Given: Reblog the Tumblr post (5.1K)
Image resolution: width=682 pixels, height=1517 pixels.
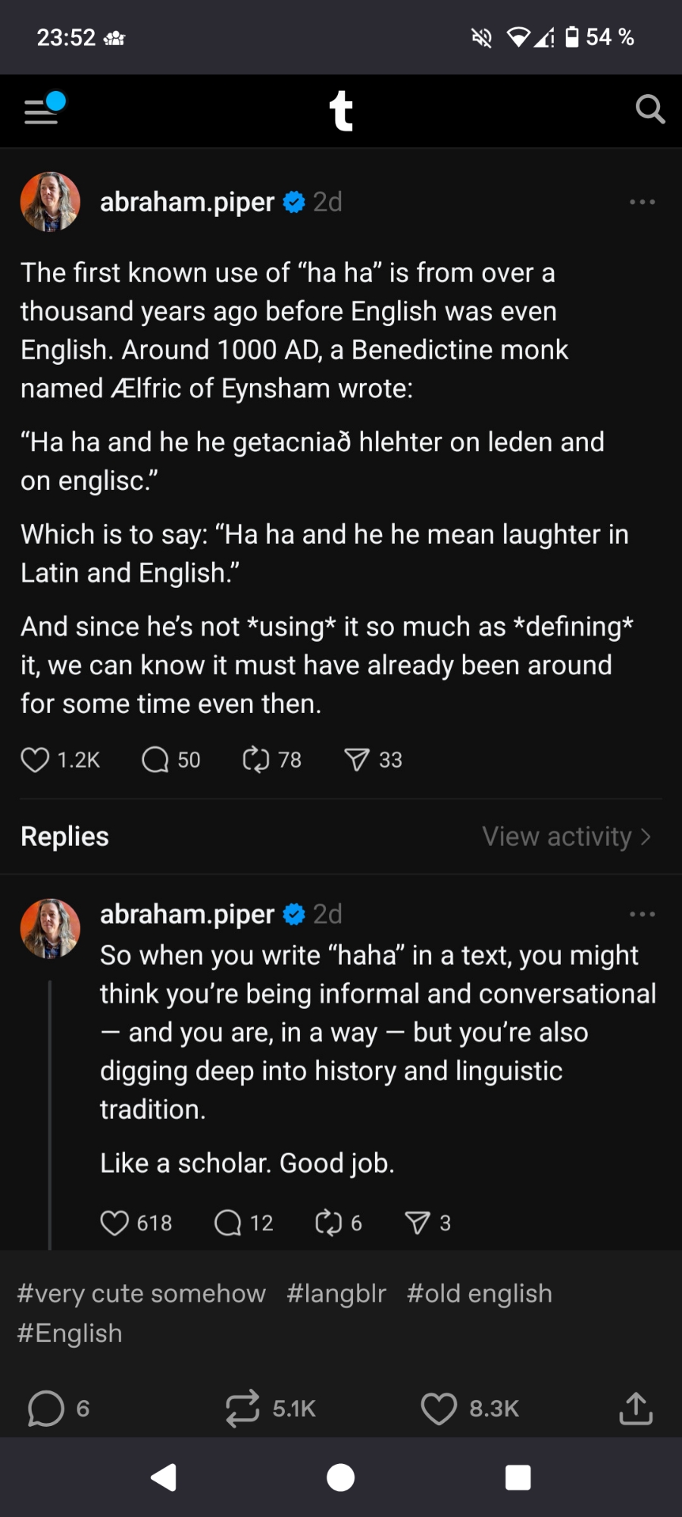Looking at the screenshot, I should click(242, 1409).
